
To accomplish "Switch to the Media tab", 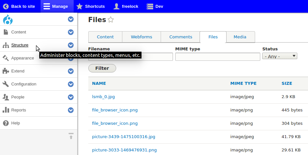I will click(x=240, y=37).
